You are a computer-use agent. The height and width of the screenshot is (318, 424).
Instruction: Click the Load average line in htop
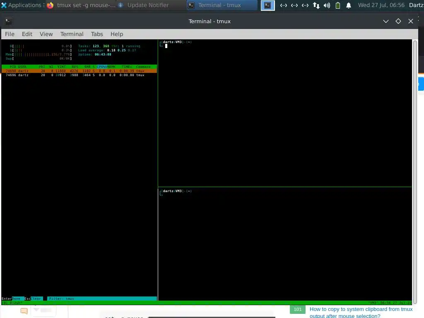pyautogui.click(x=107, y=50)
